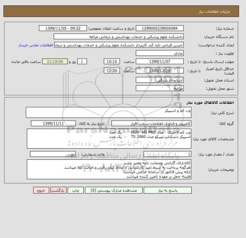Click label استان محل تحویل

point(219,80)
